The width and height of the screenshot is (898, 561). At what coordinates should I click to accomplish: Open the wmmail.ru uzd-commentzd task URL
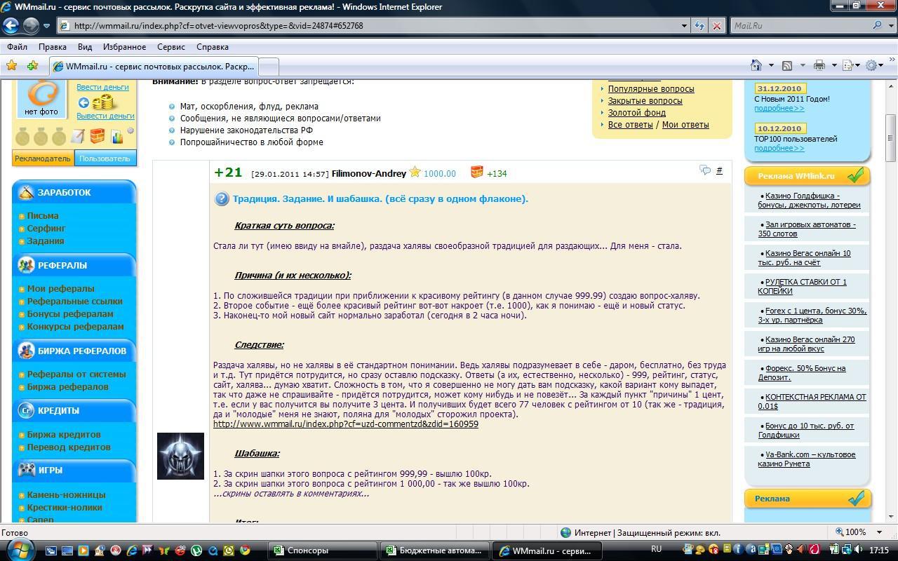[346, 424]
